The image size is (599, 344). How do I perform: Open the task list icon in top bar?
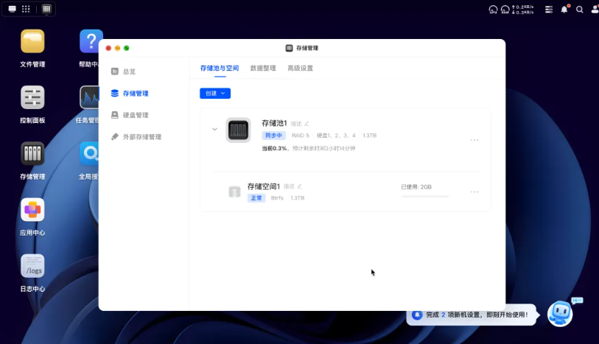pyautogui.click(x=549, y=10)
